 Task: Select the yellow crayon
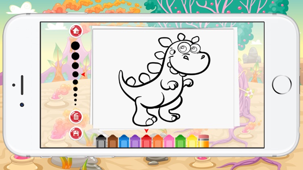click(191, 141)
